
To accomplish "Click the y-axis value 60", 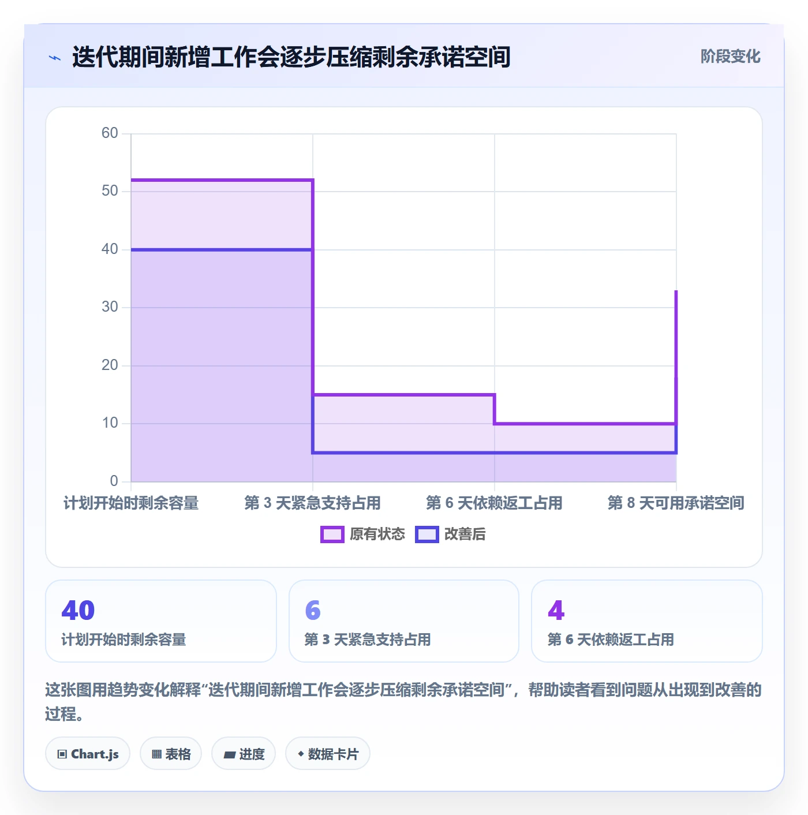I will click(x=110, y=133).
